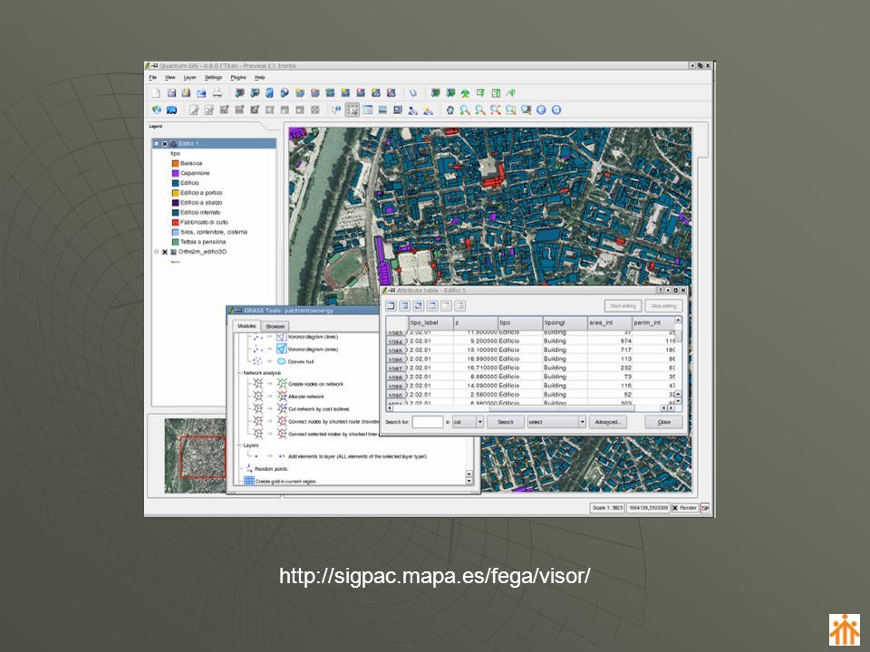The height and width of the screenshot is (652, 870).
Task: Click the Edifici 1 layer icon in legend
Action: [173, 144]
